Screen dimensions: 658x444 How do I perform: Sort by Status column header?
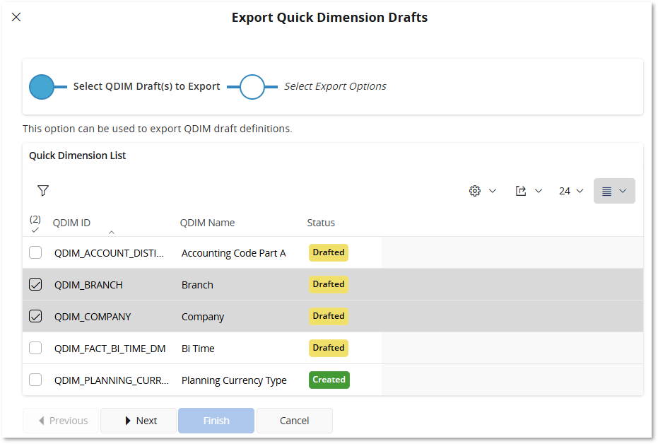pos(321,223)
